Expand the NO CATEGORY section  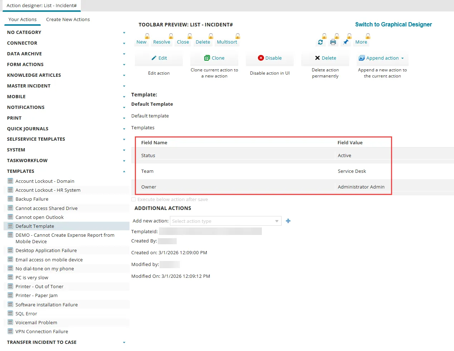point(124,32)
